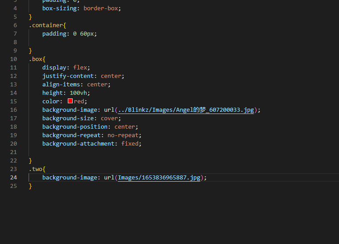This screenshot has width=339, height=244.
Task: Place cursor on the .container selector
Action: point(45,25)
